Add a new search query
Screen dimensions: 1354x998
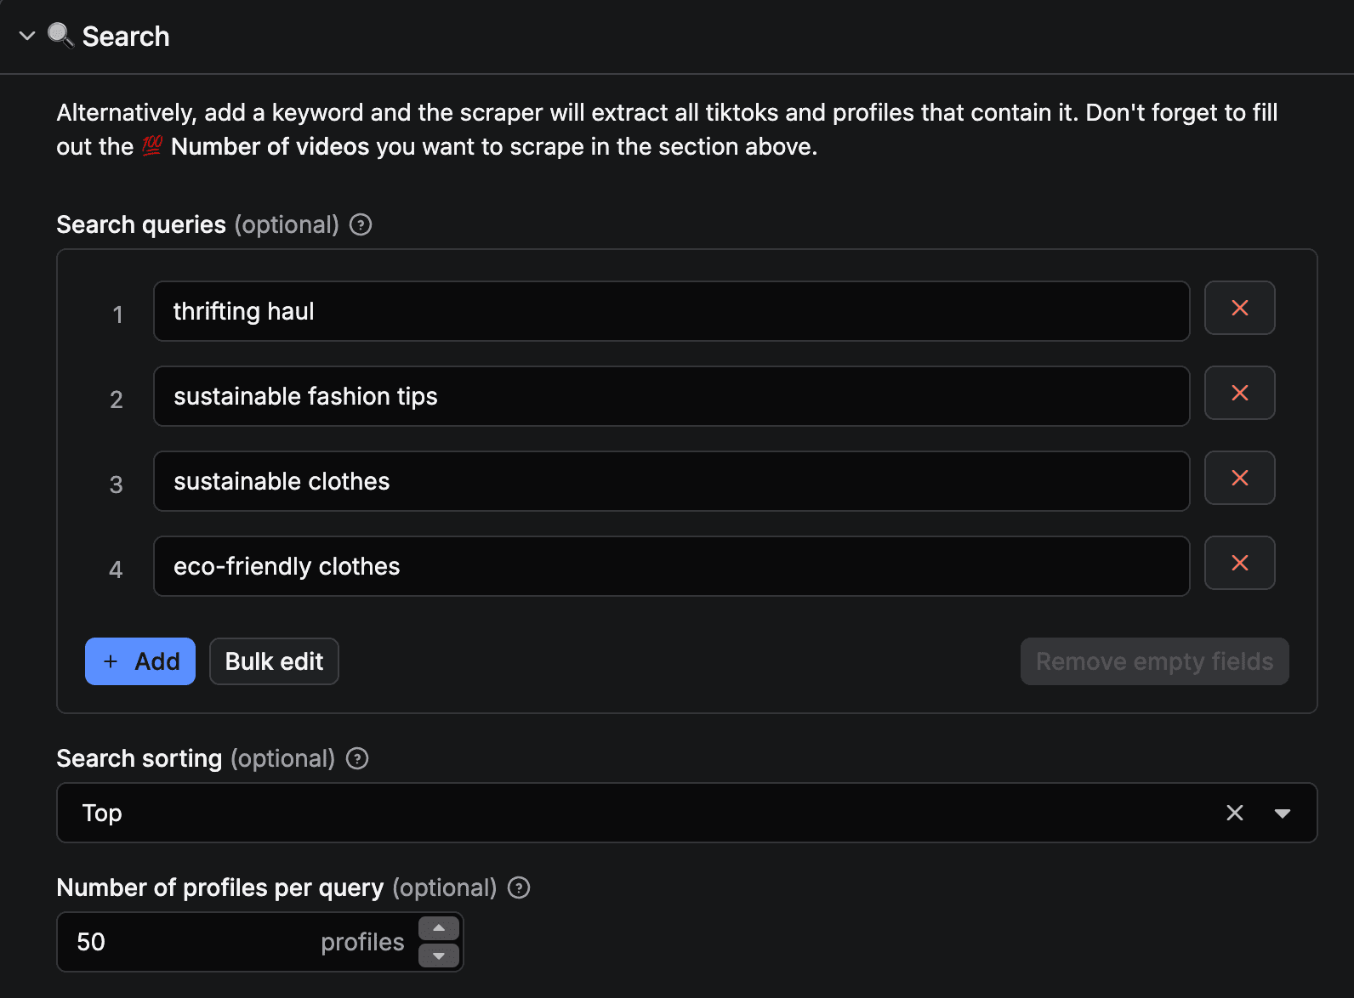click(139, 661)
